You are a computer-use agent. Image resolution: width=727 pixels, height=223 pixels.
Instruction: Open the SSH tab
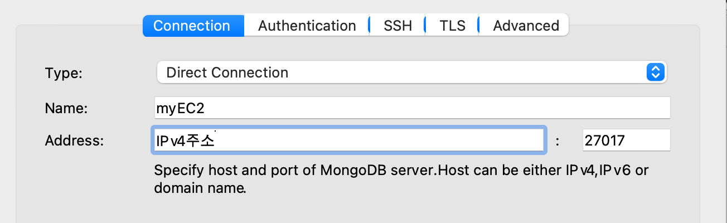398,26
